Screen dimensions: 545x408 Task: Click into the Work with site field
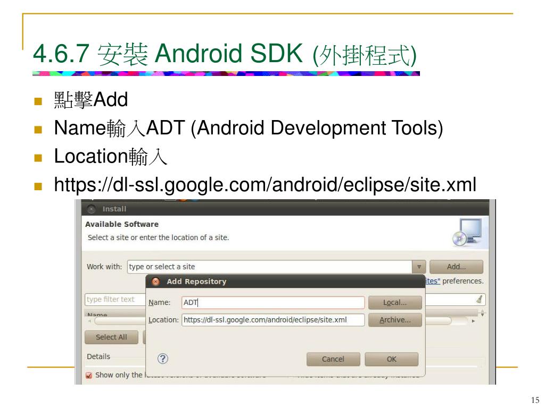click(270, 267)
